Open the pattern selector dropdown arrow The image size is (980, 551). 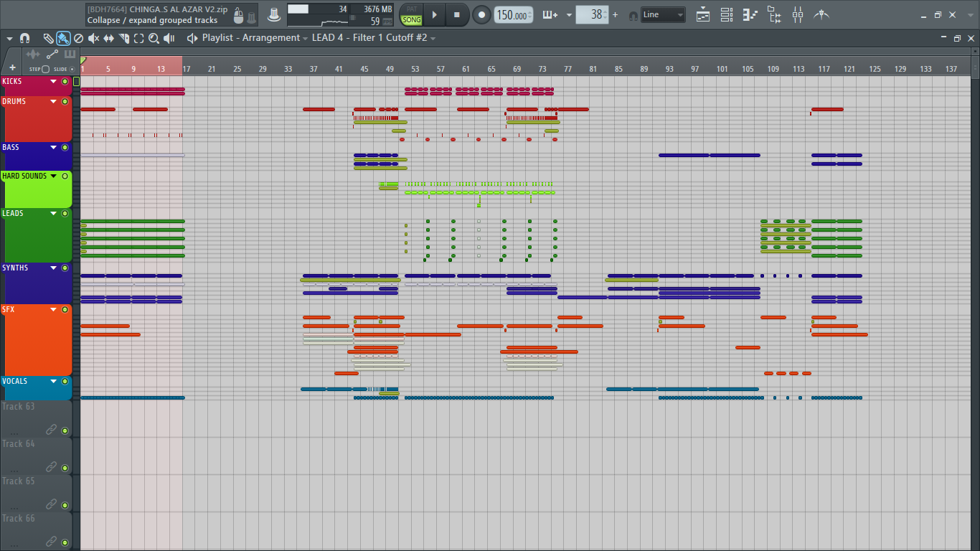pos(569,15)
